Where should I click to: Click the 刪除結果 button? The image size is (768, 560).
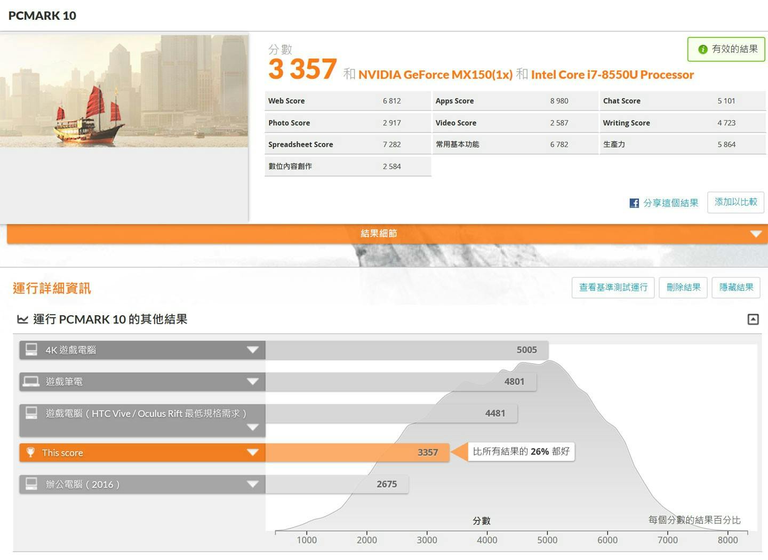(683, 287)
